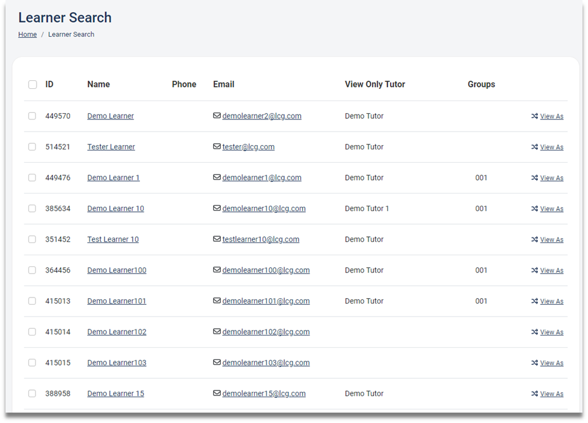This screenshot has width=588, height=423.
Task: Click the Name column header
Action: (x=98, y=84)
